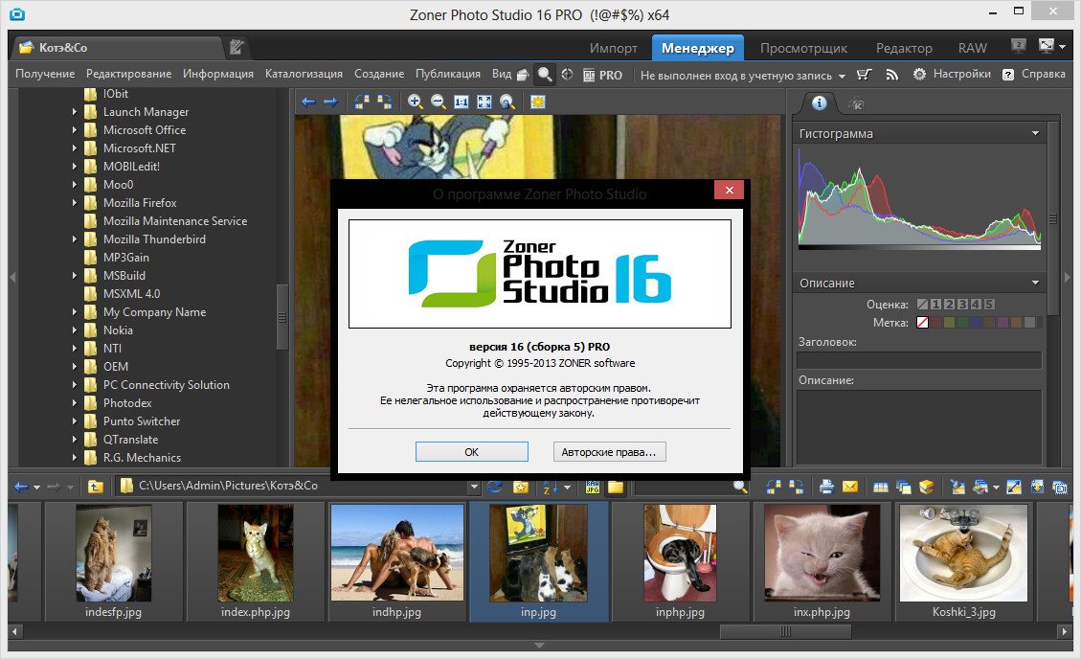Select the Punto Switcher folder
Viewport: 1081px width, 659px height.
[142, 421]
